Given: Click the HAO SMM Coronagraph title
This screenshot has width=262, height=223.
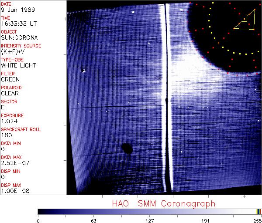Looking at the screenshot, I should pos(163,203).
